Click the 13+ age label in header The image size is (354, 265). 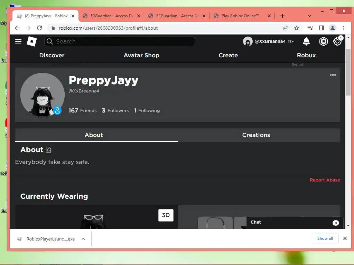[x=290, y=41]
